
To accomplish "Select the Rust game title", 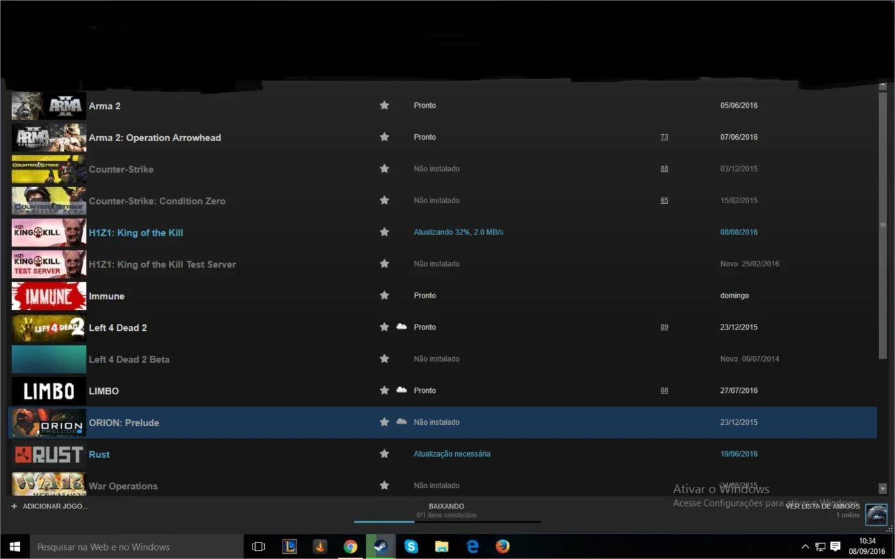I will coord(99,454).
